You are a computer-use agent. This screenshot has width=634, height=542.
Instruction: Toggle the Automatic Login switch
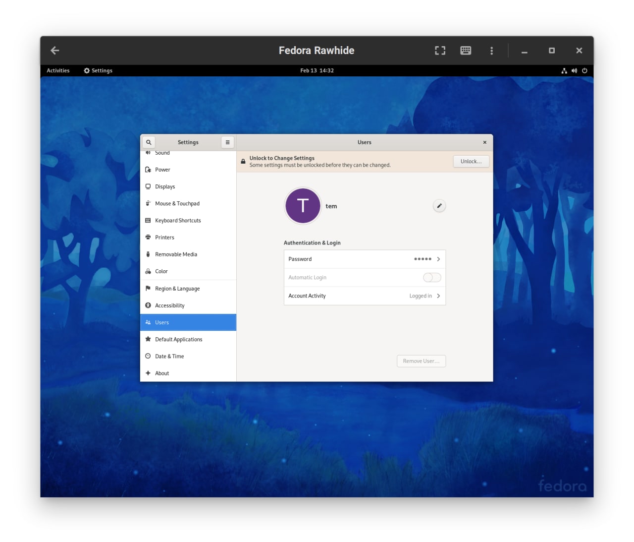(432, 277)
